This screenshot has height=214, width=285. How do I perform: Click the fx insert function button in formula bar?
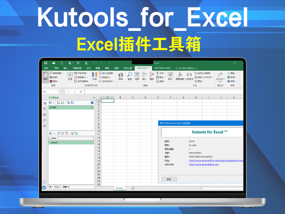[x=81, y=92]
